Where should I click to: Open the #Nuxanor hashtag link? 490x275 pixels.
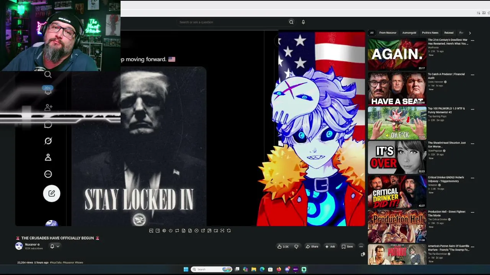(69, 263)
